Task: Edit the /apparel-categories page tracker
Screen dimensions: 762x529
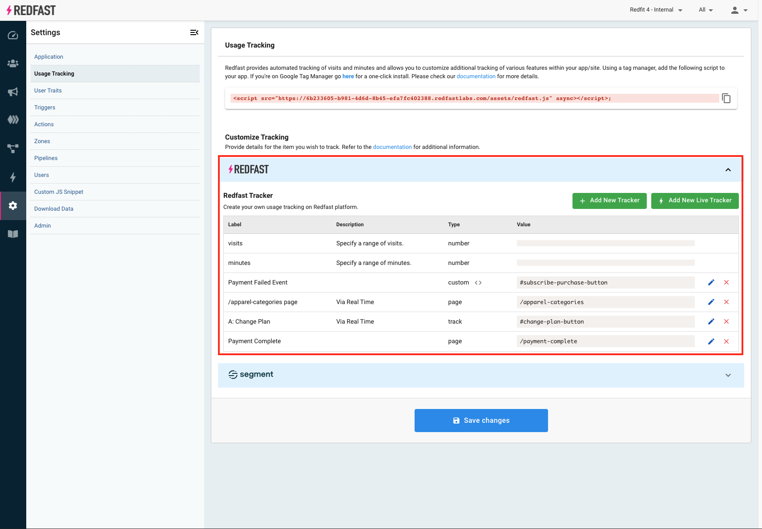Action: (x=711, y=302)
